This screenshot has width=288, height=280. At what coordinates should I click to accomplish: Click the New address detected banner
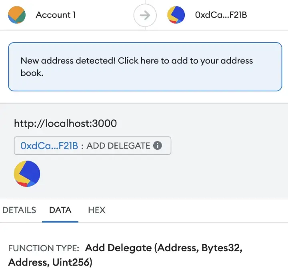pyautogui.click(x=145, y=67)
